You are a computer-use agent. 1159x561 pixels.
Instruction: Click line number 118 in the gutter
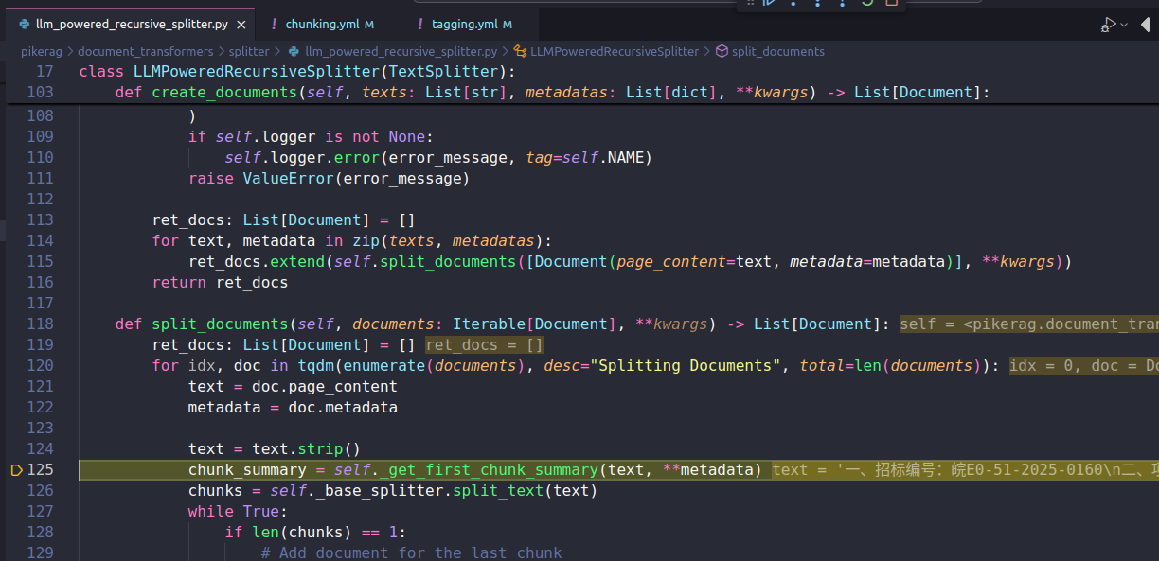tap(40, 324)
